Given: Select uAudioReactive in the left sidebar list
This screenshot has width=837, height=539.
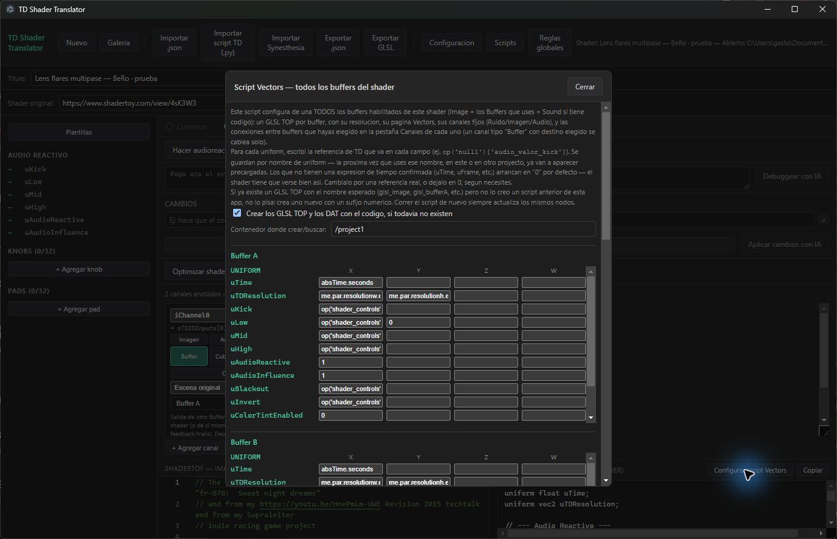Looking at the screenshot, I should [x=54, y=220].
